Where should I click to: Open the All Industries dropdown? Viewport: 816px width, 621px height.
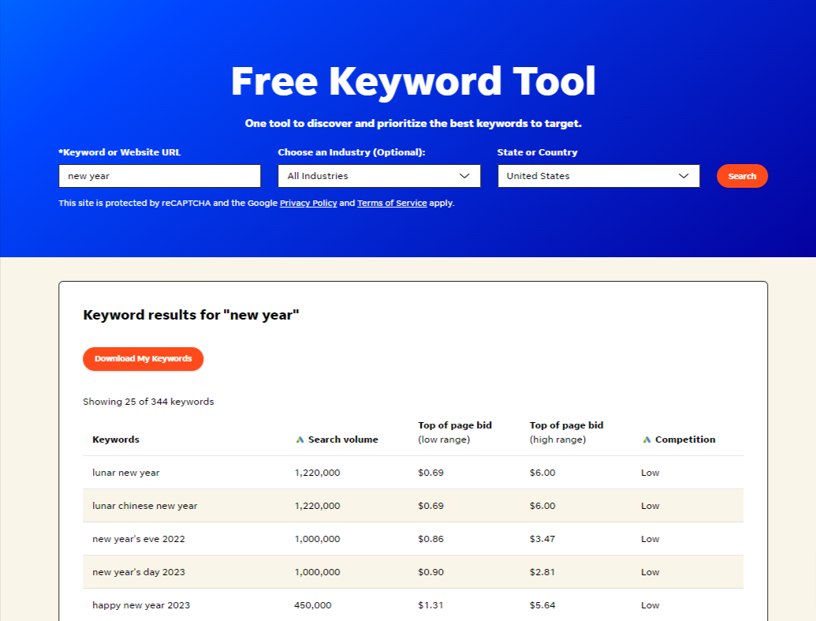coord(379,176)
